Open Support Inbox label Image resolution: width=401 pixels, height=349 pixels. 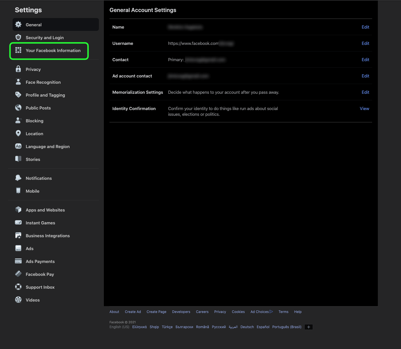tap(40, 287)
